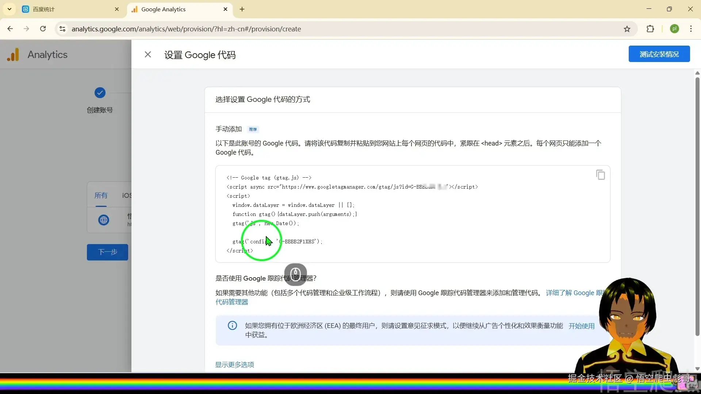This screenshot has height=394, width=701.
Task: Click the globe icon next to the website entry
Action: pyautogui.click(x=103, y=220)
